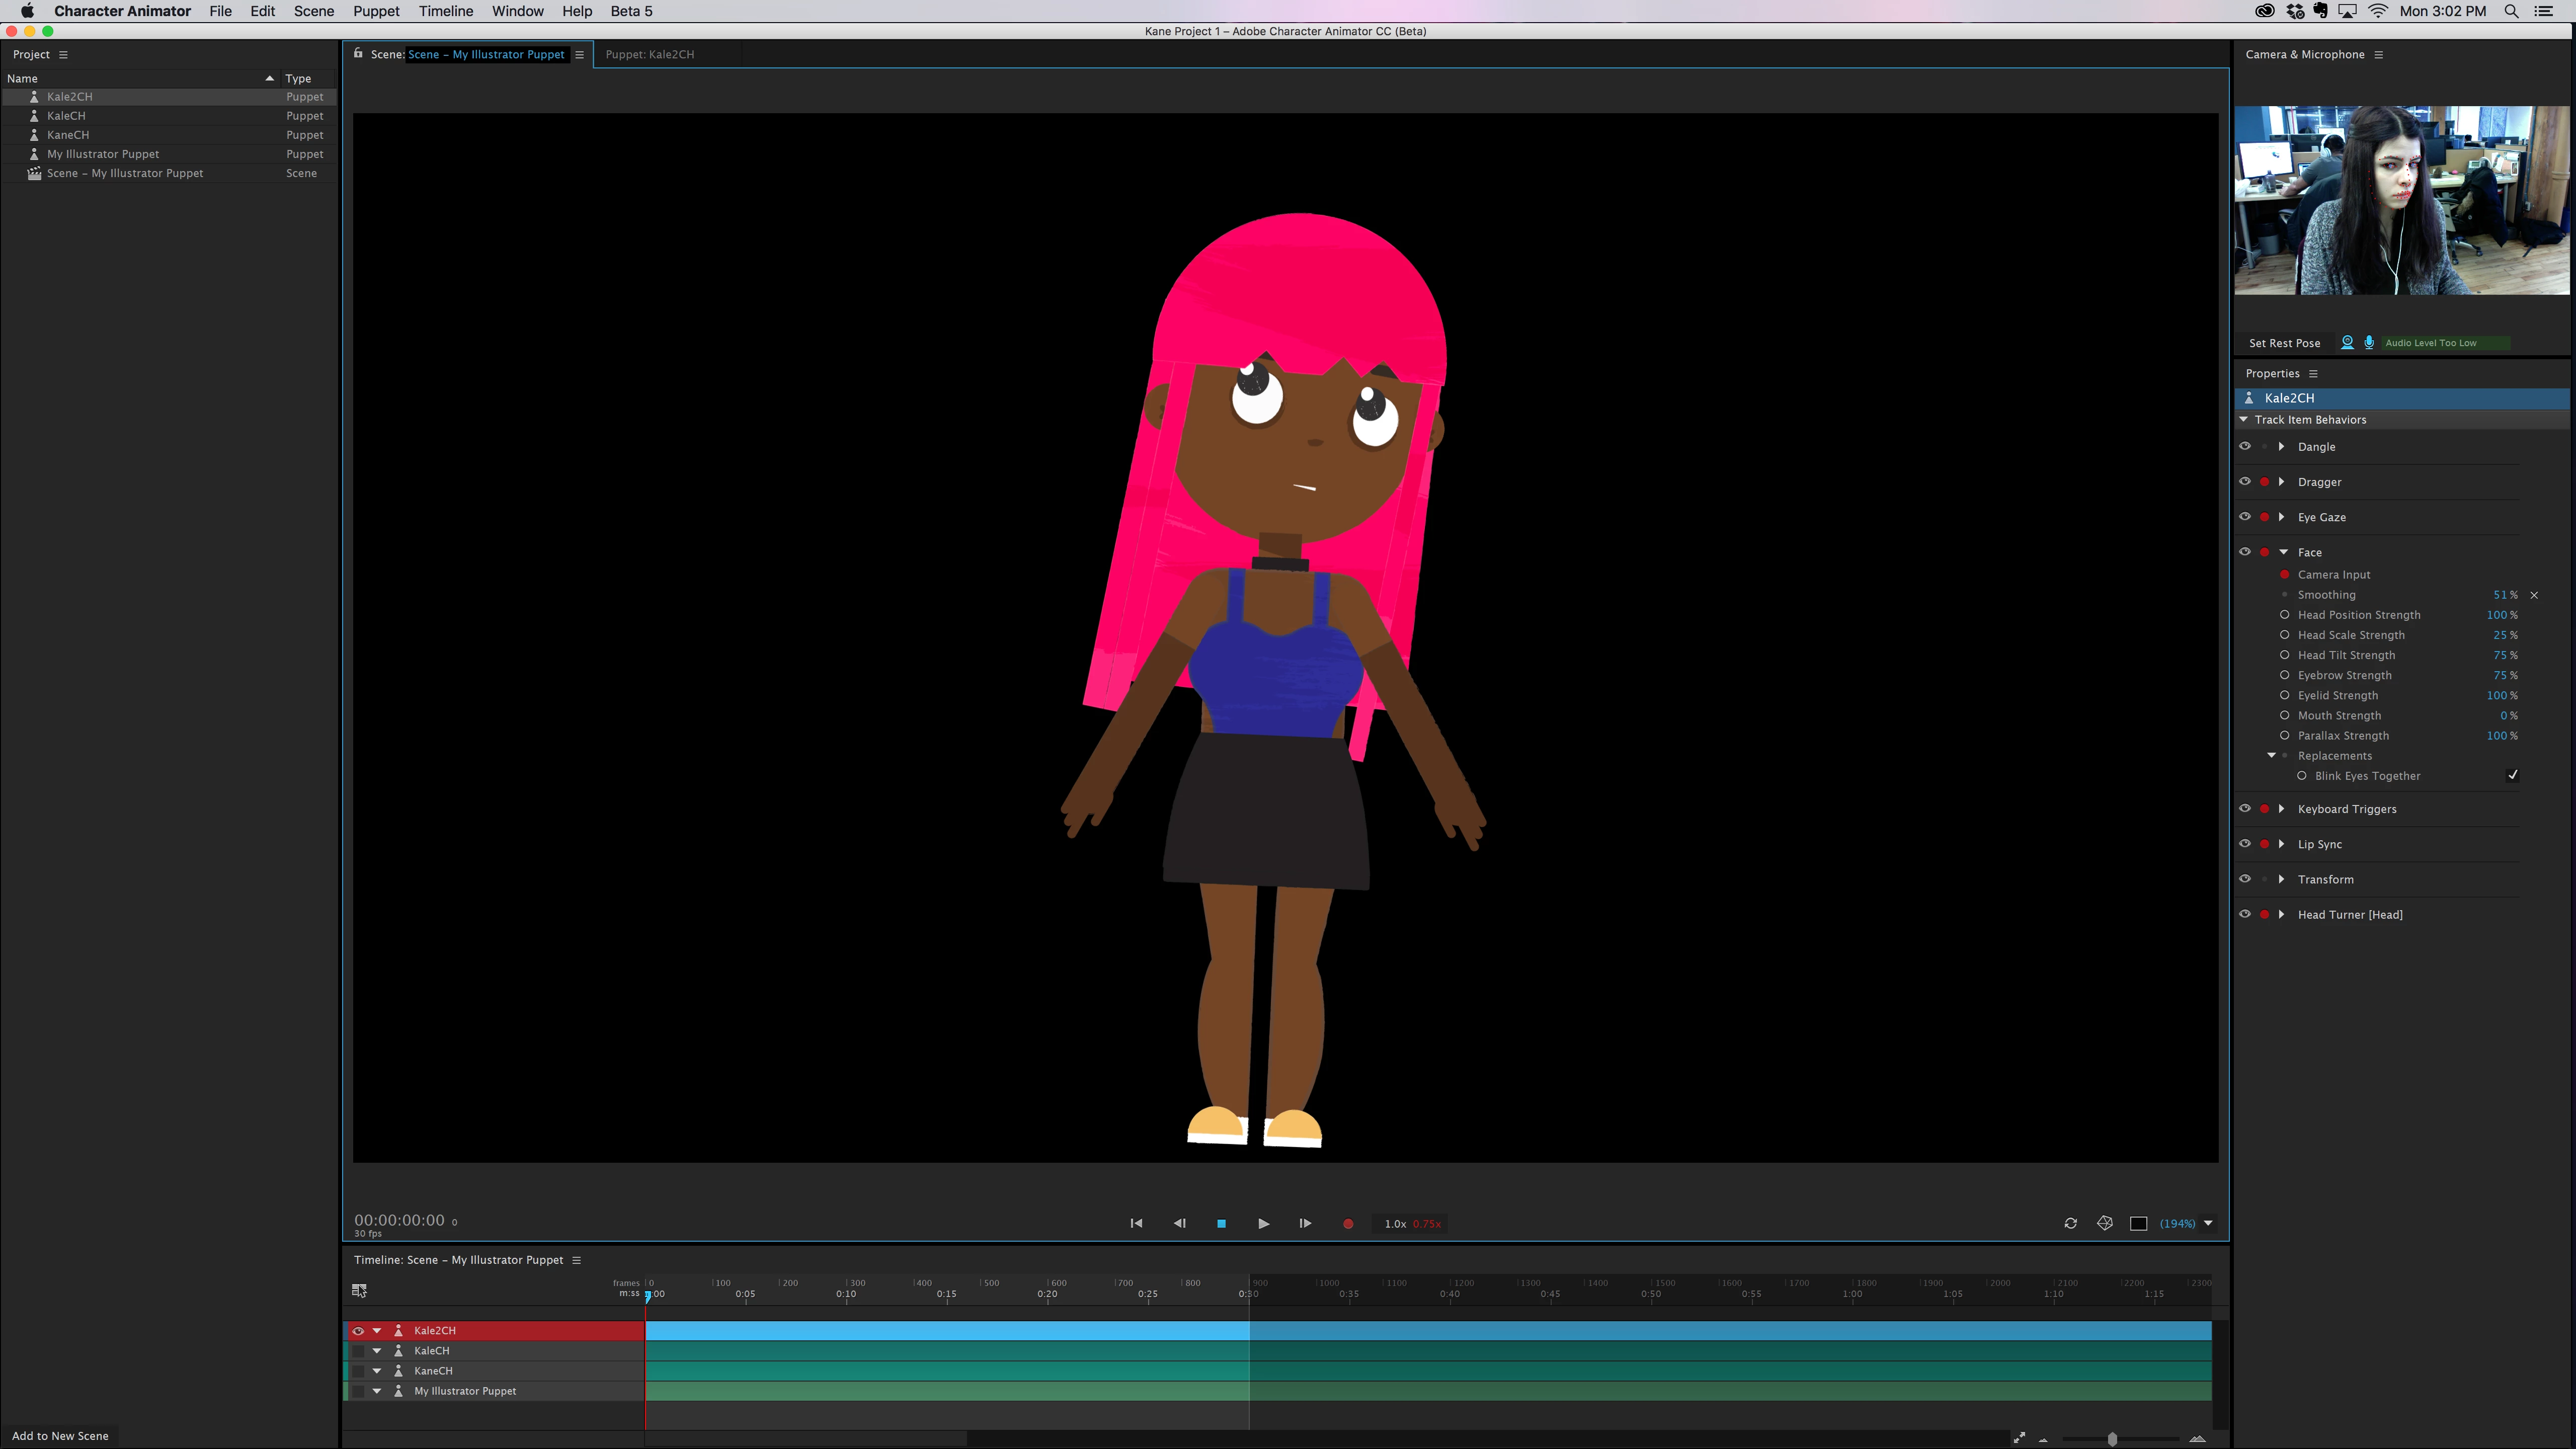Jump to the beginning of the scene

coord(1136,1223)
